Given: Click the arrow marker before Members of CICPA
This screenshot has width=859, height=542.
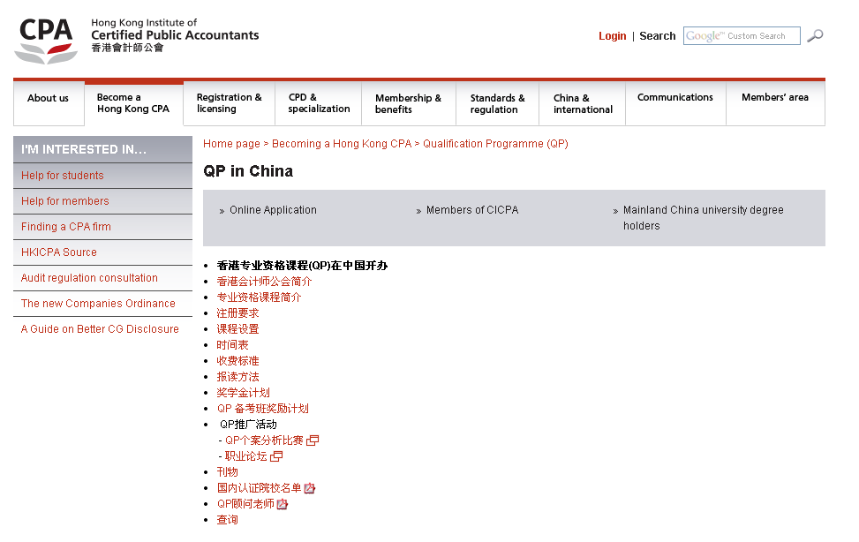Looking at the screenshot, I should 418,210.
